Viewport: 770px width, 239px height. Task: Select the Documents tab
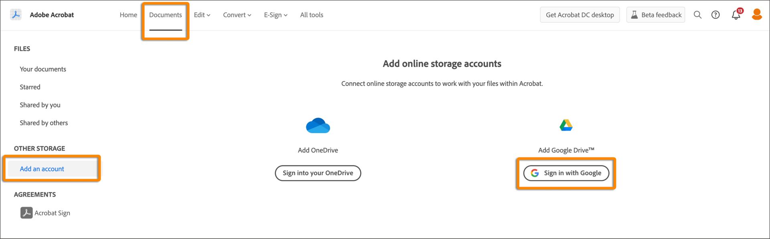[165, 15]
